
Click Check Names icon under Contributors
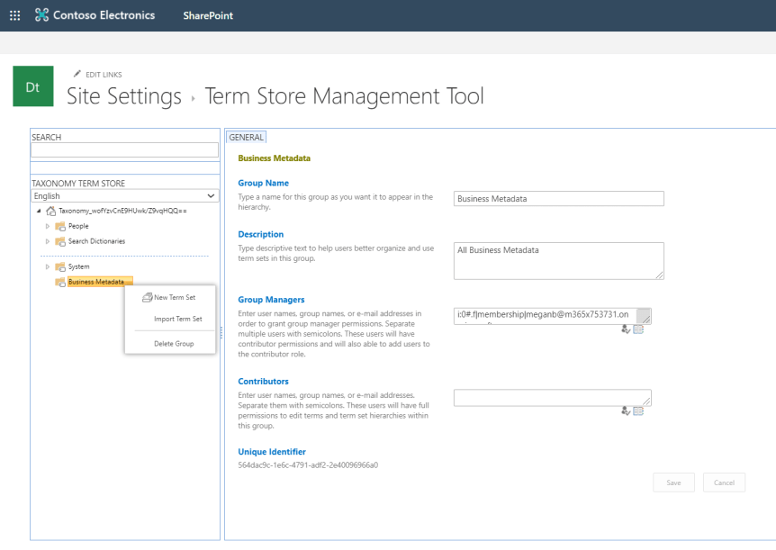[x=626, y=410]
